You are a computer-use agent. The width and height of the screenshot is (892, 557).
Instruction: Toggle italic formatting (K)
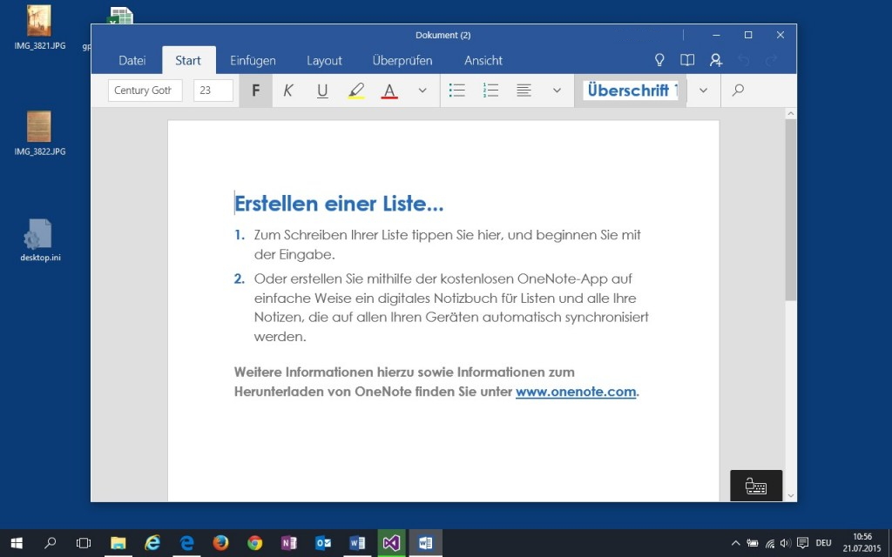pos(288,90)
